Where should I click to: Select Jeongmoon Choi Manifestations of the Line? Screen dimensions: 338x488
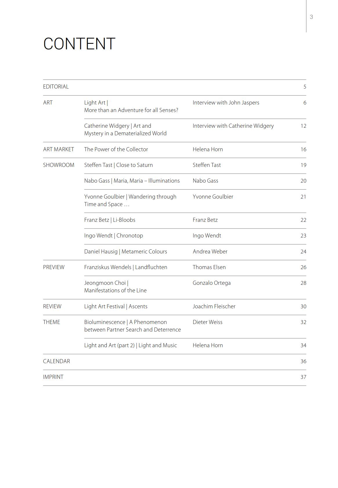pyautogui.click(x=115, y=287)
